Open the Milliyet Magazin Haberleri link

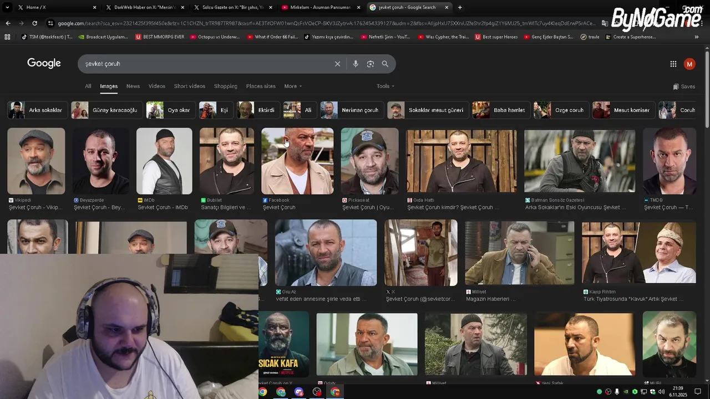tap(491, 299)
